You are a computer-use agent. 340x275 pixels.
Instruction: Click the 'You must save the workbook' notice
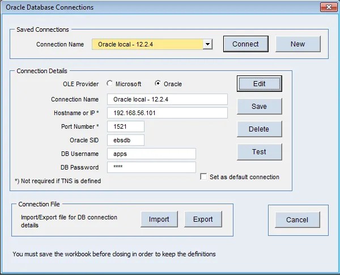point(114,254)
